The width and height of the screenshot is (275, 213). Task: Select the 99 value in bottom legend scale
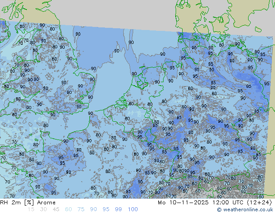118,210
